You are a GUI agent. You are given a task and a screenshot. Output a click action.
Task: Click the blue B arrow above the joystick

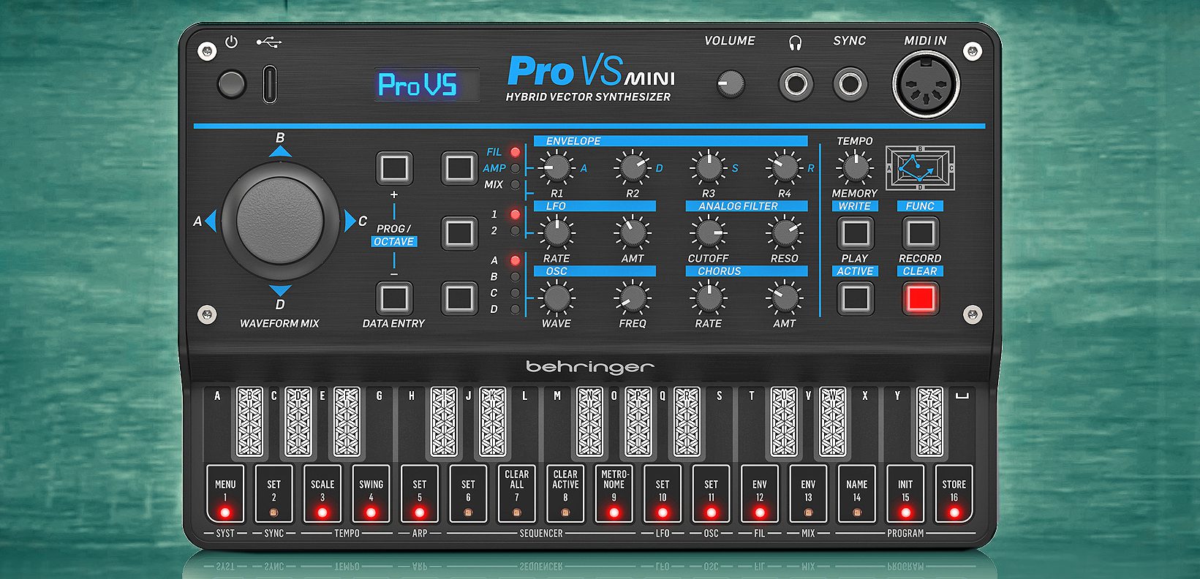pos(280,151)
